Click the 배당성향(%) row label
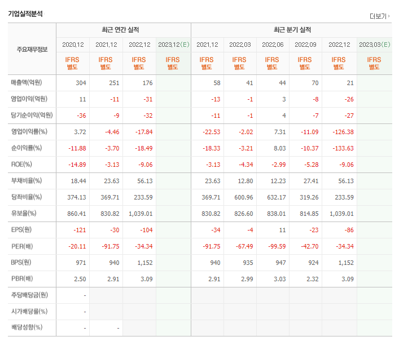Image resolution: width=399 pixels, height=341 pixels. click(27, 327)
